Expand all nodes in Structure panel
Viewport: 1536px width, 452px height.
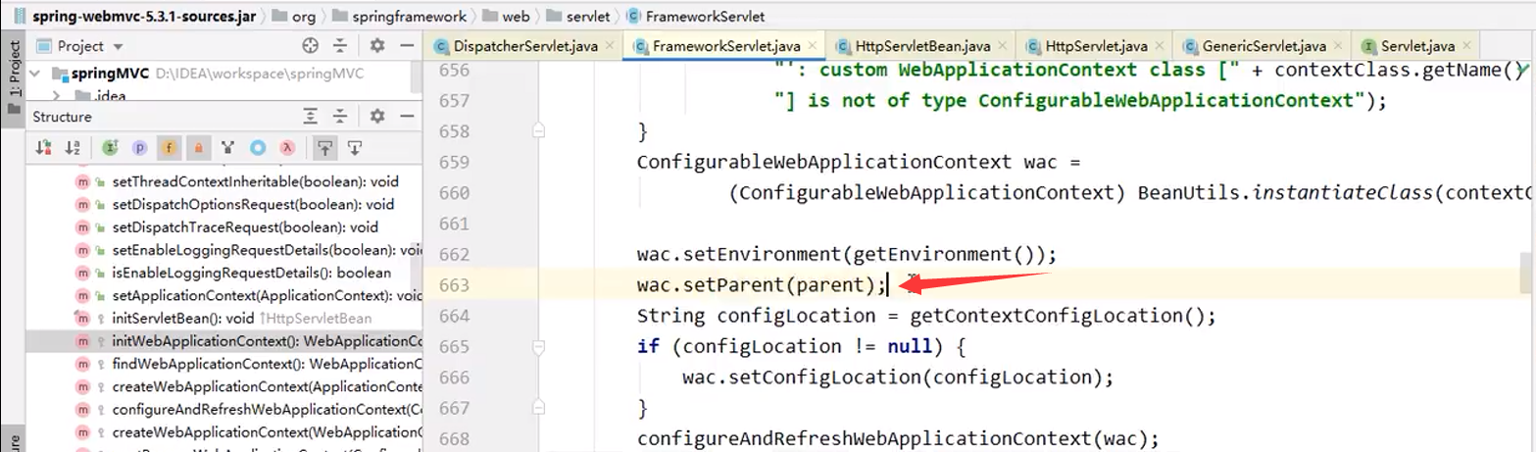311,117
